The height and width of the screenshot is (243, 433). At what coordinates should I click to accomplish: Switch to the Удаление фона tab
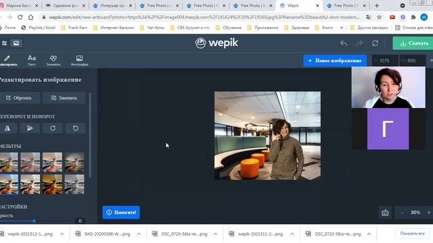[x=66, y=5]
